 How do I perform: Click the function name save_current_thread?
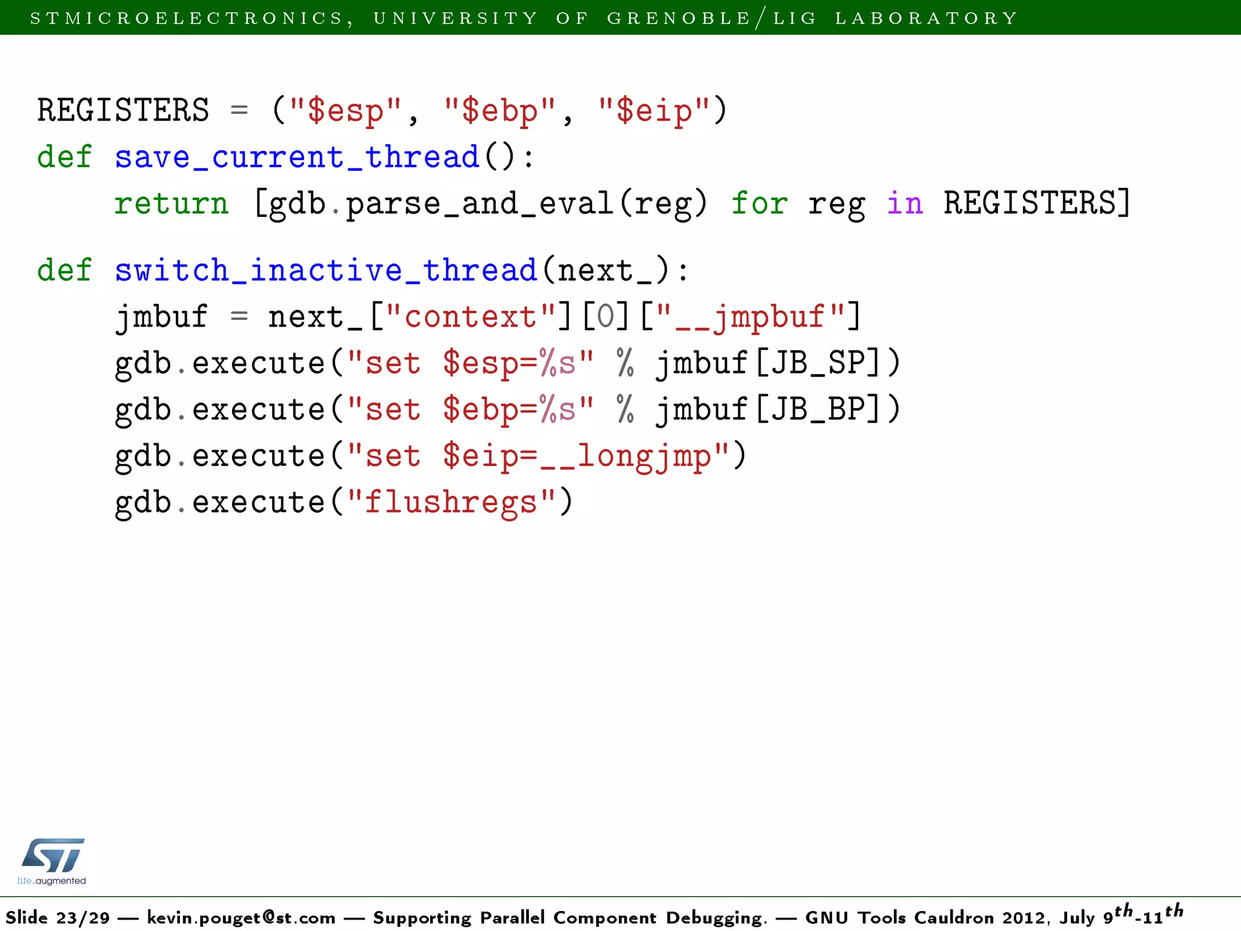298,157
